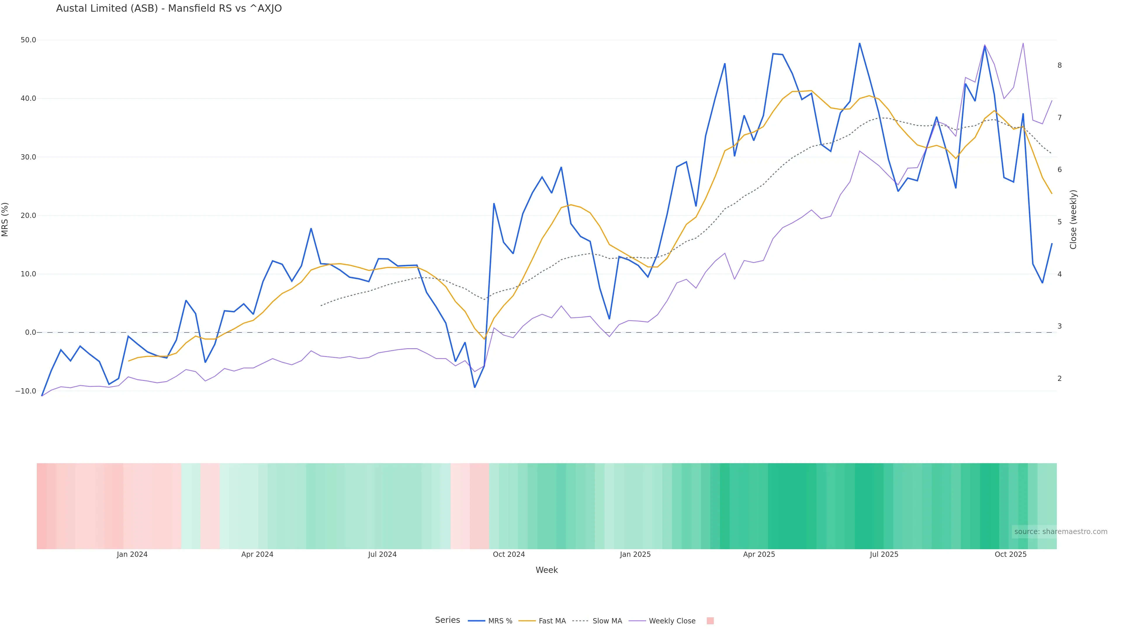Hide the Fast MA legend series

tap(552, 621)
